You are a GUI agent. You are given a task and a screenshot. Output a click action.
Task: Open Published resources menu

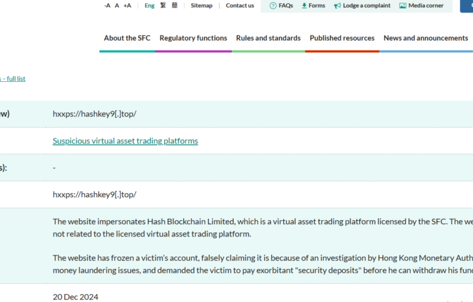click(x=342, y=38)
